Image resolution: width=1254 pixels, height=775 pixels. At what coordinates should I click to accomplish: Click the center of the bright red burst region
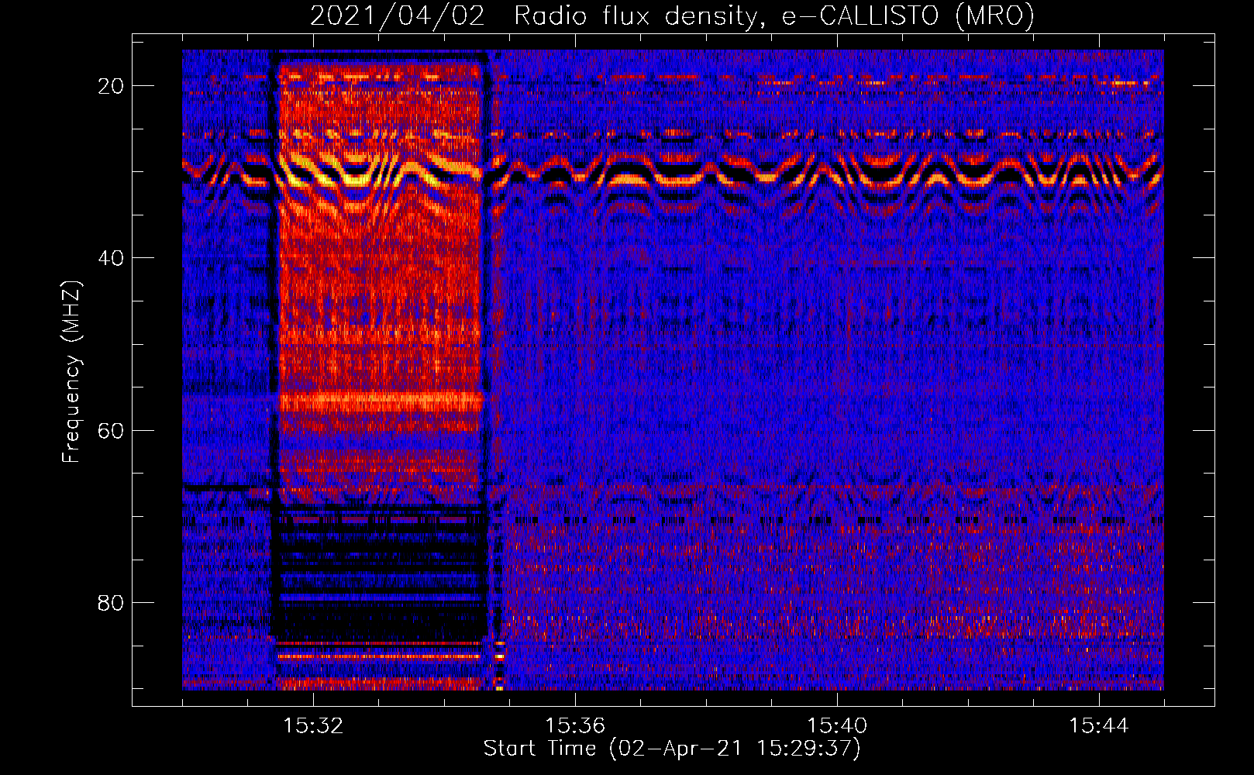pyautogui.click(x=380, y=287)
